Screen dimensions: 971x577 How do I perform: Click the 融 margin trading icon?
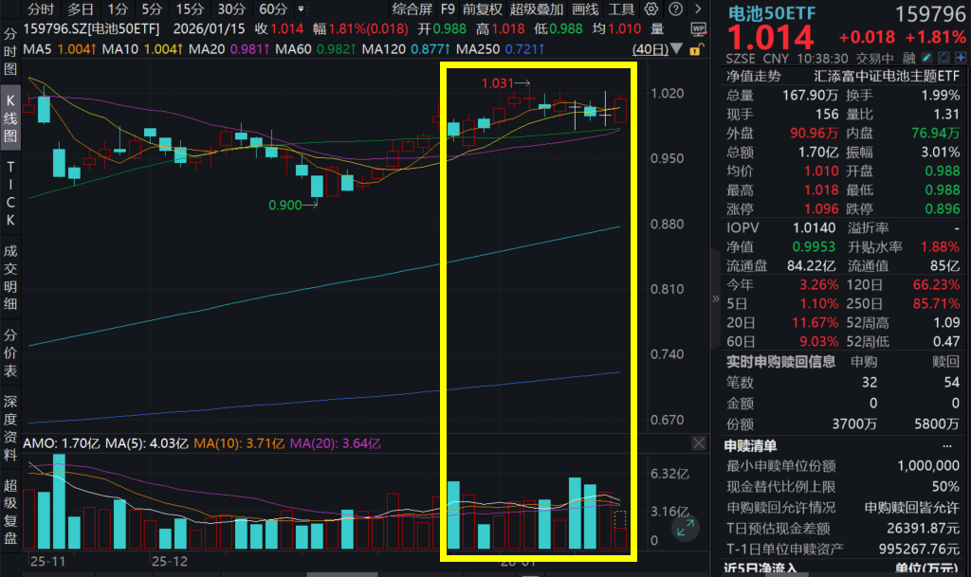[908, 57]
